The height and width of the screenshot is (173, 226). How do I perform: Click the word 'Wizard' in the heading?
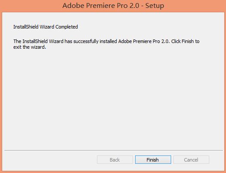[47, 27]
